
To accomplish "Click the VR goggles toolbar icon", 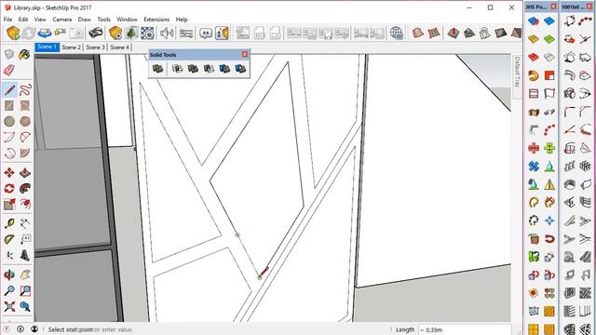I will [96, 33].
